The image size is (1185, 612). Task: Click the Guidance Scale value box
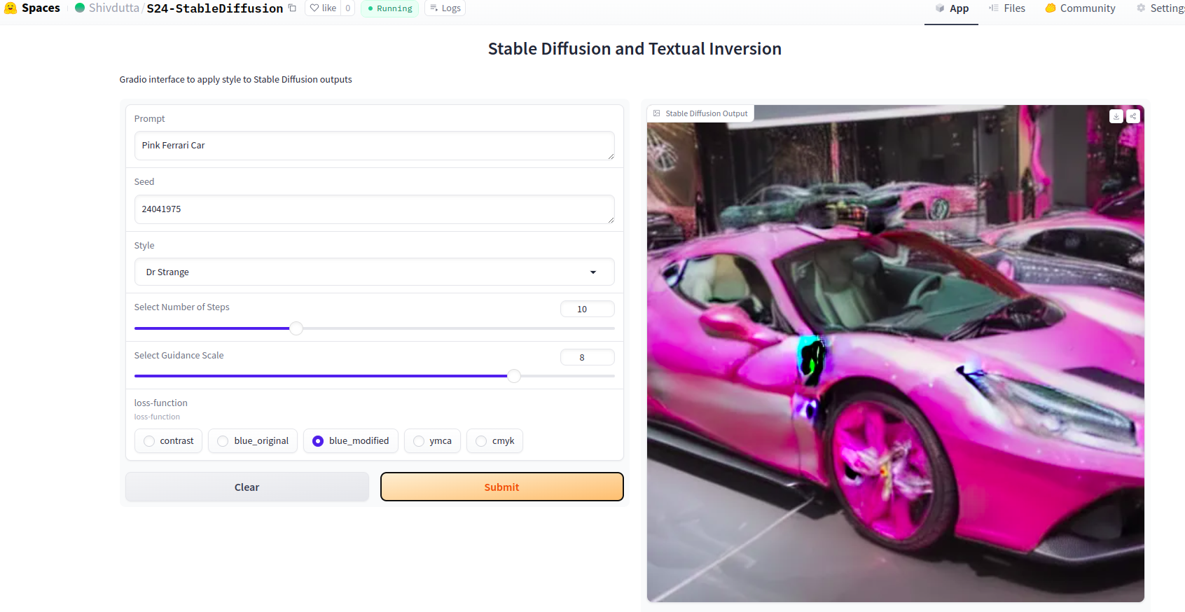(587, 357)
